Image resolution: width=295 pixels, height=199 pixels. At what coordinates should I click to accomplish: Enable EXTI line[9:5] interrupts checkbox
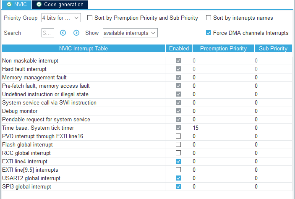(179, 170)
